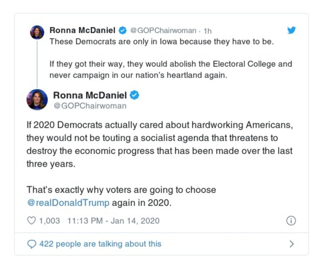Screen dimensions: 323x269
Task: Click the large bold Ronna McDaniel name
Action: [x=90, y=95]
